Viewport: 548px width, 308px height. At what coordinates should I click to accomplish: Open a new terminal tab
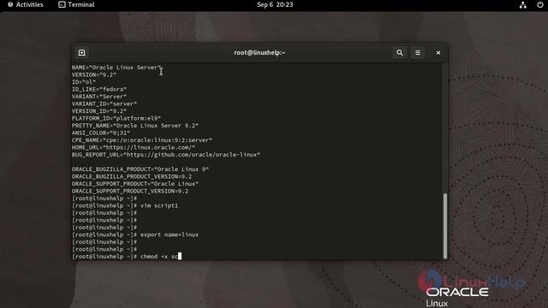coord(82,53)
